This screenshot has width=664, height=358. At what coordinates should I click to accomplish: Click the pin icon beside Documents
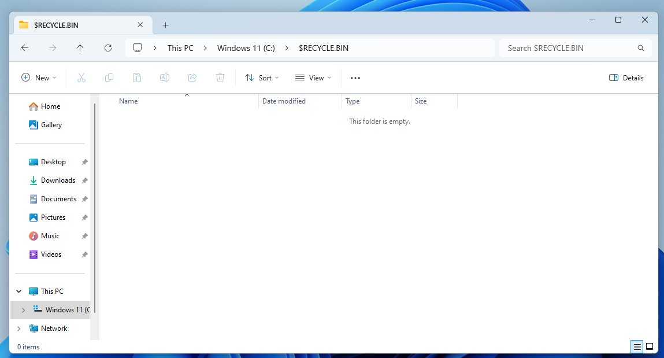tap(85, 199)
